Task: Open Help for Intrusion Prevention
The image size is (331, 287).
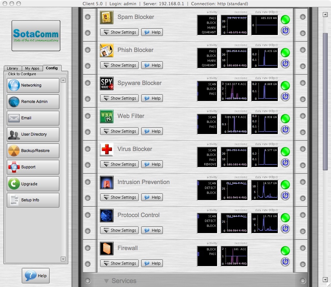Action: (152, 197)
